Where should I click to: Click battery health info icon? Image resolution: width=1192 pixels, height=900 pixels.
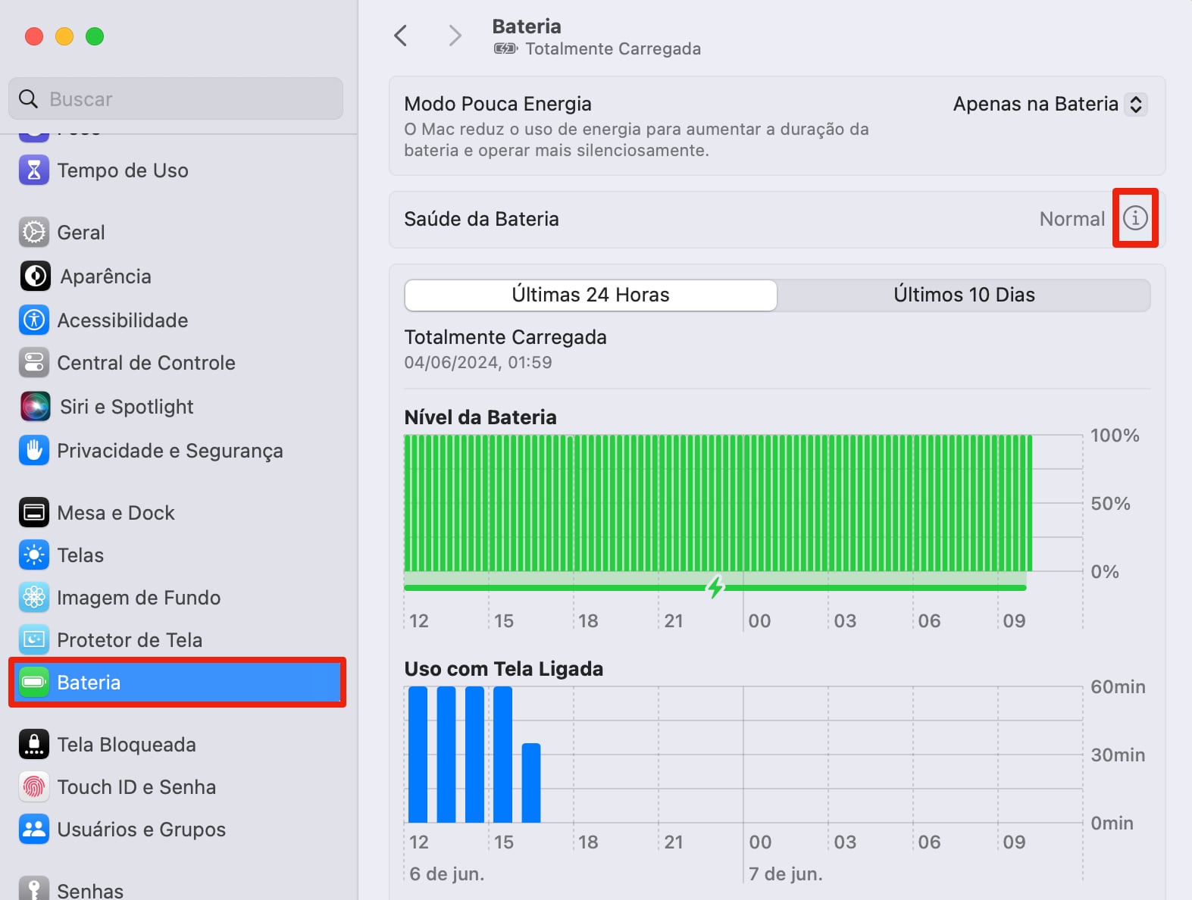(1134, 218)
